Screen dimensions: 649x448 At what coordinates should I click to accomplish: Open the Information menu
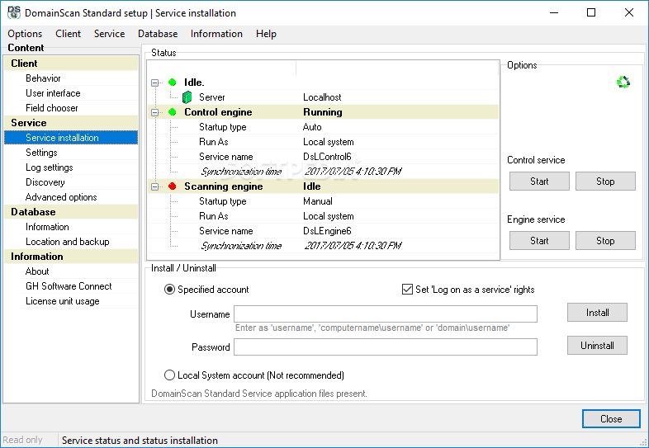pyautogui.click(x=216, y=34)
